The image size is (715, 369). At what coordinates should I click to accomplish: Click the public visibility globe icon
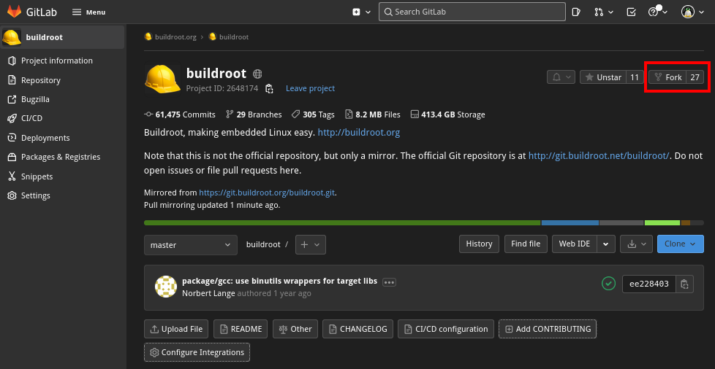click(257, 74)
